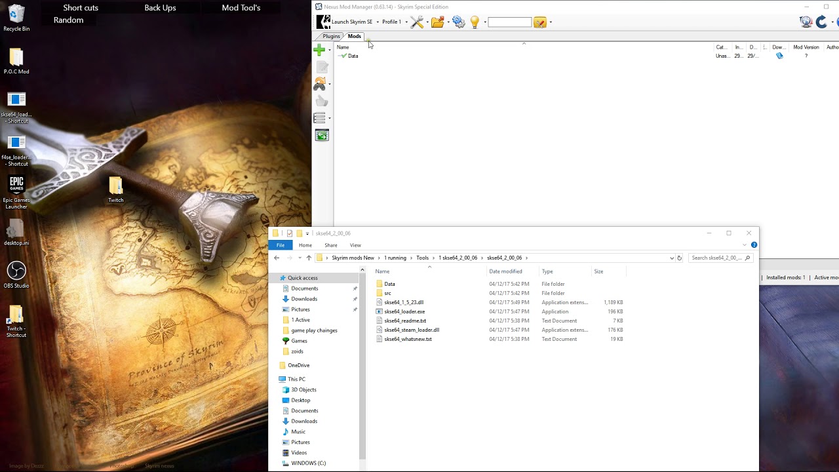Click the lightbulb tips icon
This screenshot has width=839, height=472.
tap(475, 22)
